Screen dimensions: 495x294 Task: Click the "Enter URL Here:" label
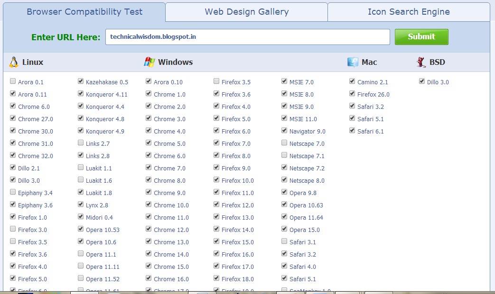click(65, 37)
